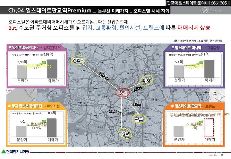
Task: Click the dark 매매가 bar in 광교 chart
Action: pos(52,128)
